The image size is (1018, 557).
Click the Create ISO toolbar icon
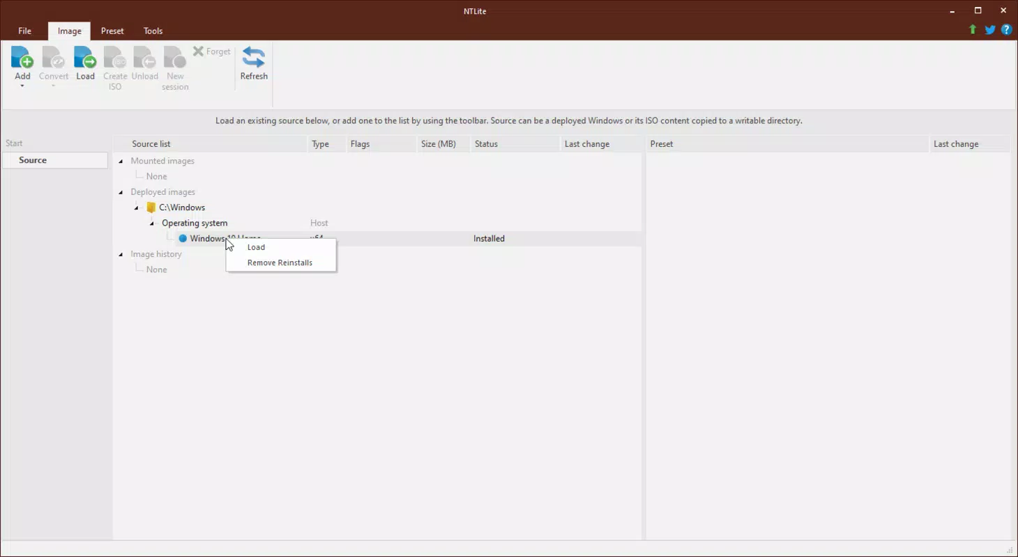pyautogui.click(x=115, y=57)
